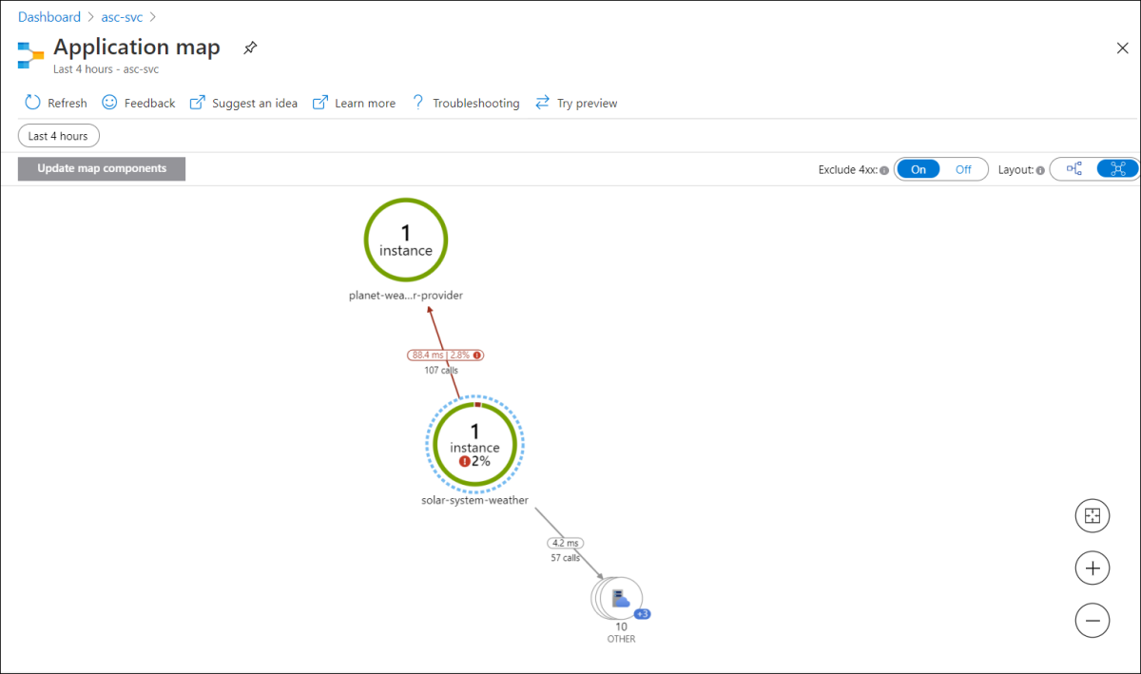Screen dimensions: 1141x674
Task: Click the 57 calls text
Action: tap(566, 558)
